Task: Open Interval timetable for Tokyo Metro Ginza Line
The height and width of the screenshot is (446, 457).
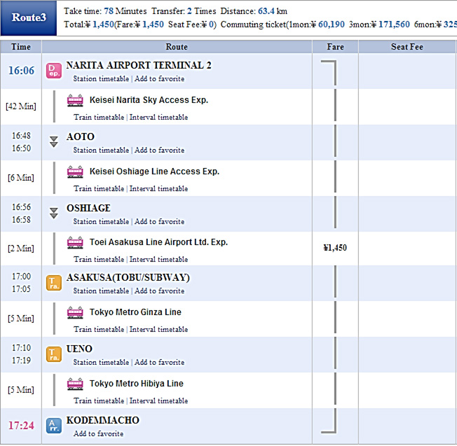Action: coord(158,330)
